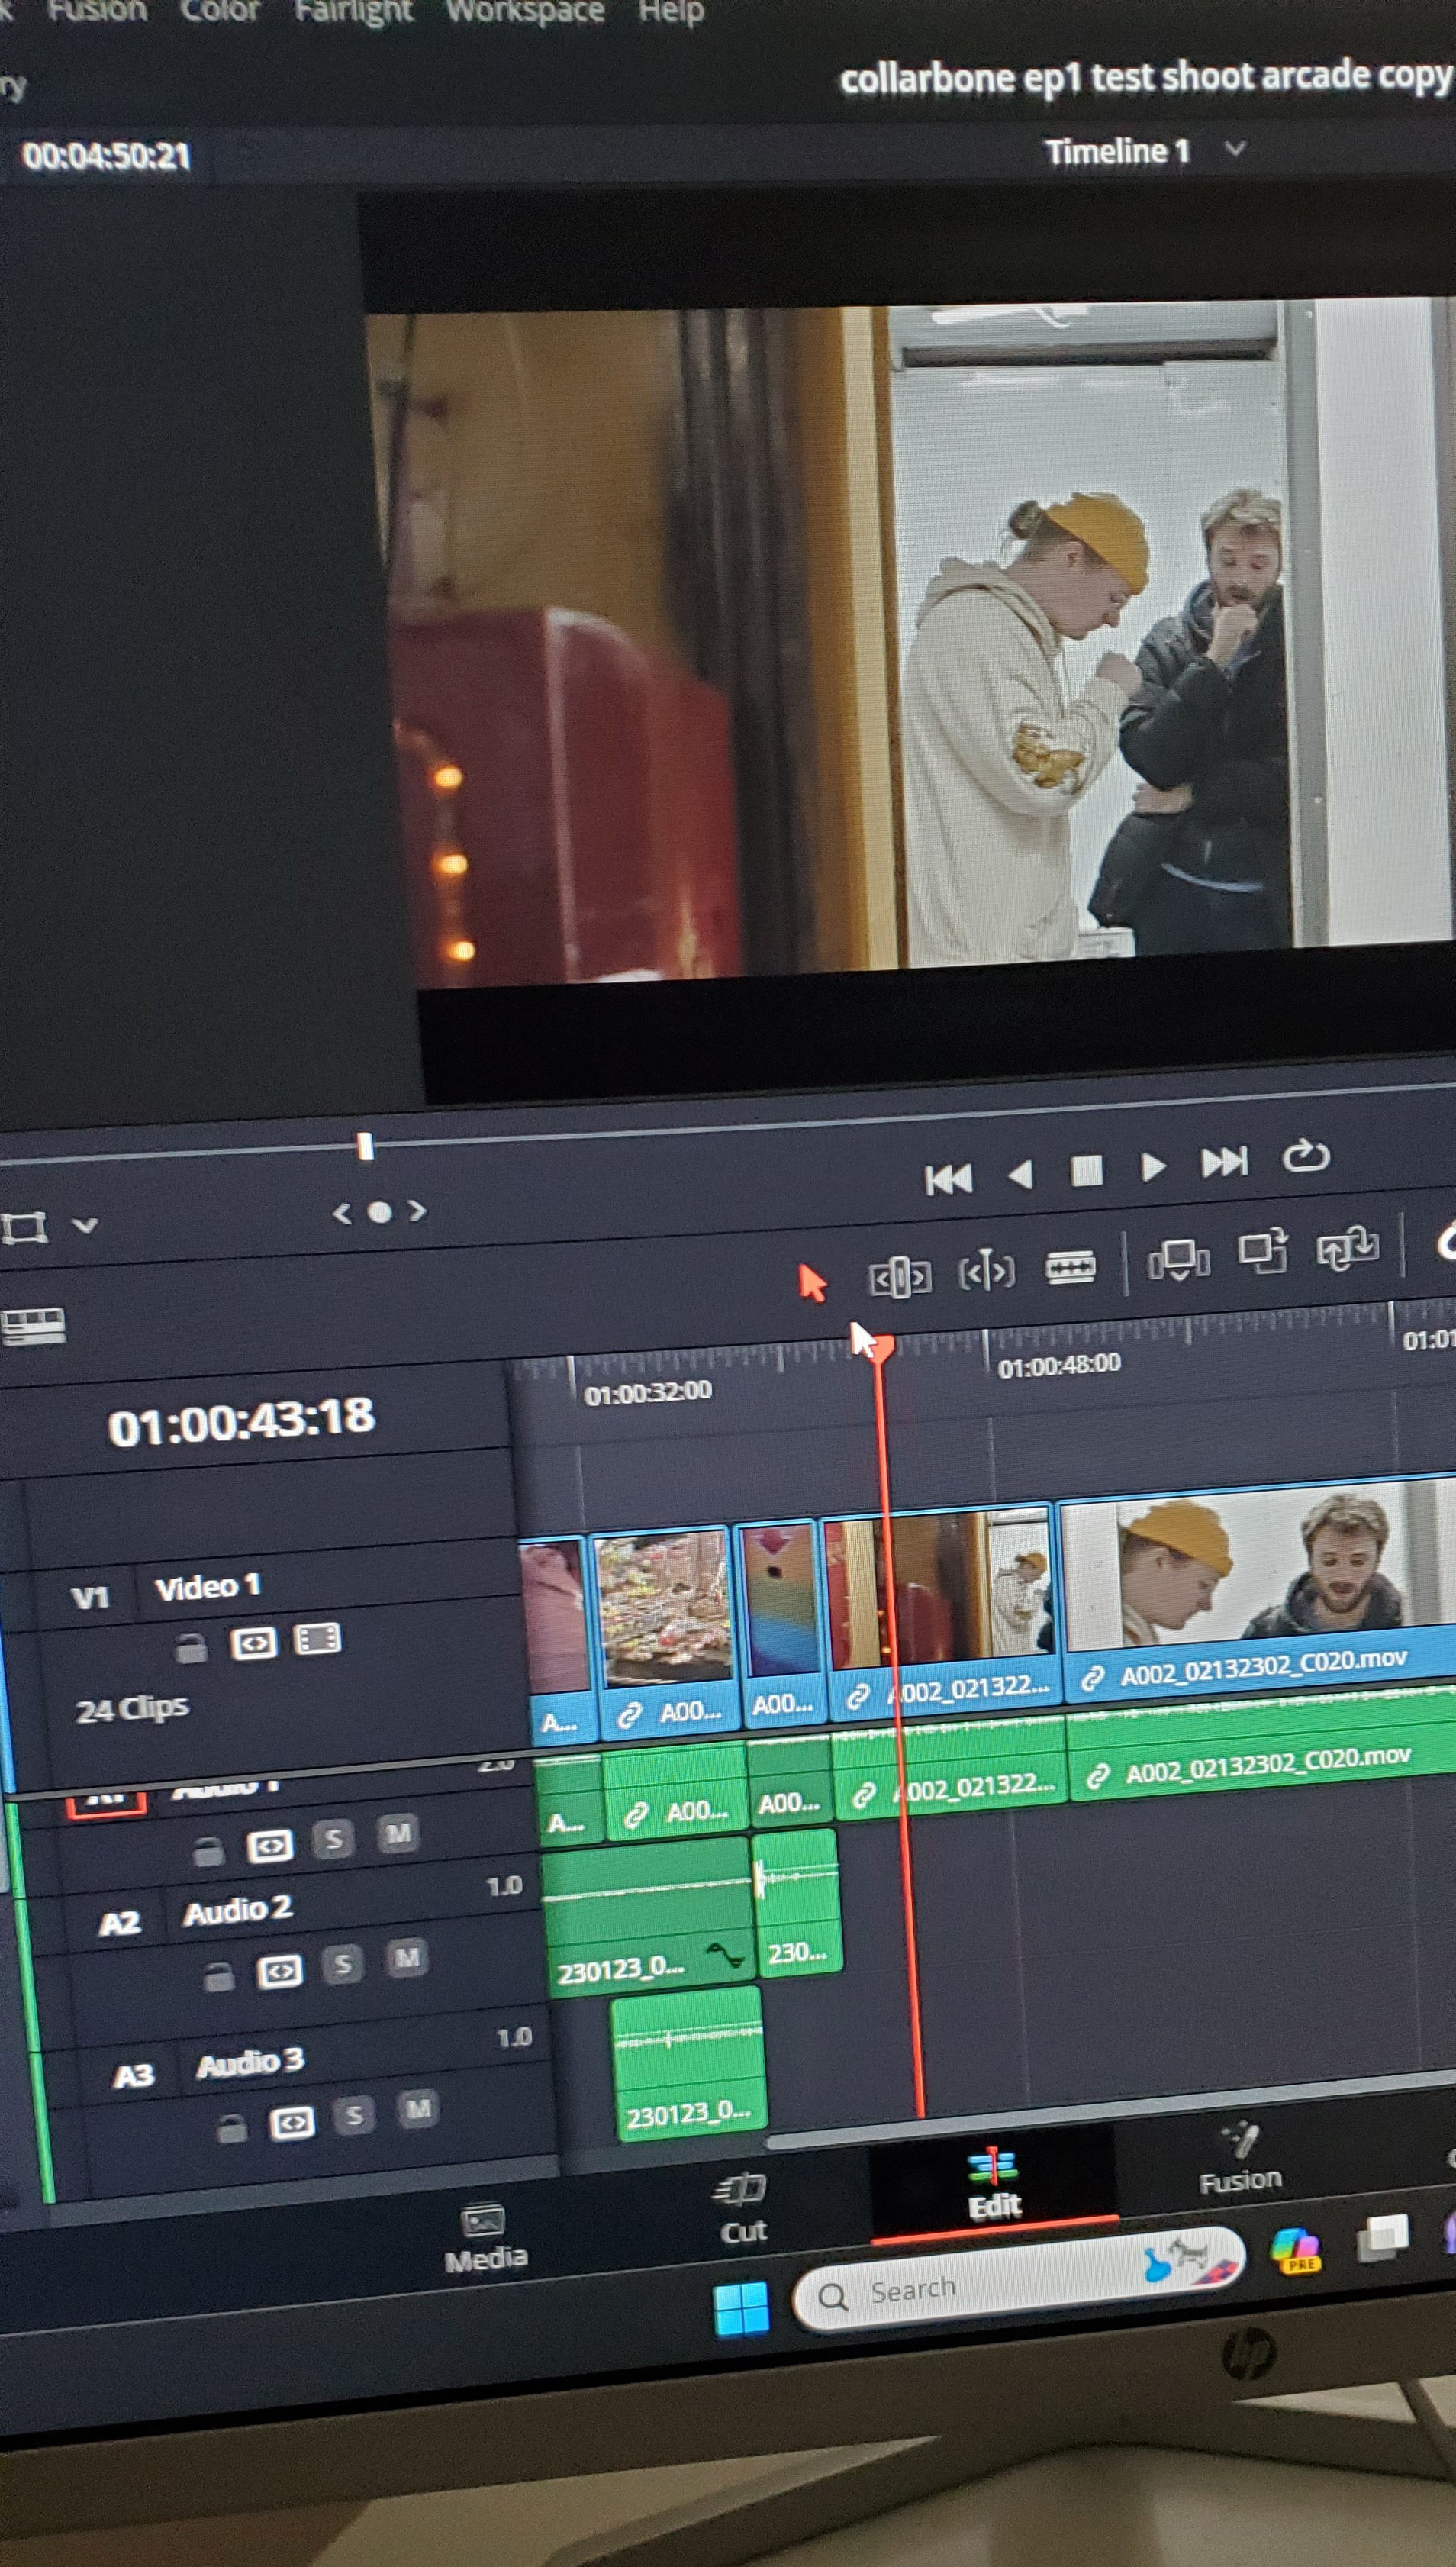The height and width of the screenshot is (2567, 1456).
Task: Open the Help menu
Action: [671, 12]
